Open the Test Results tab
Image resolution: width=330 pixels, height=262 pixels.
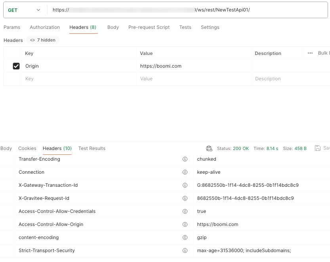click(92, 148)
